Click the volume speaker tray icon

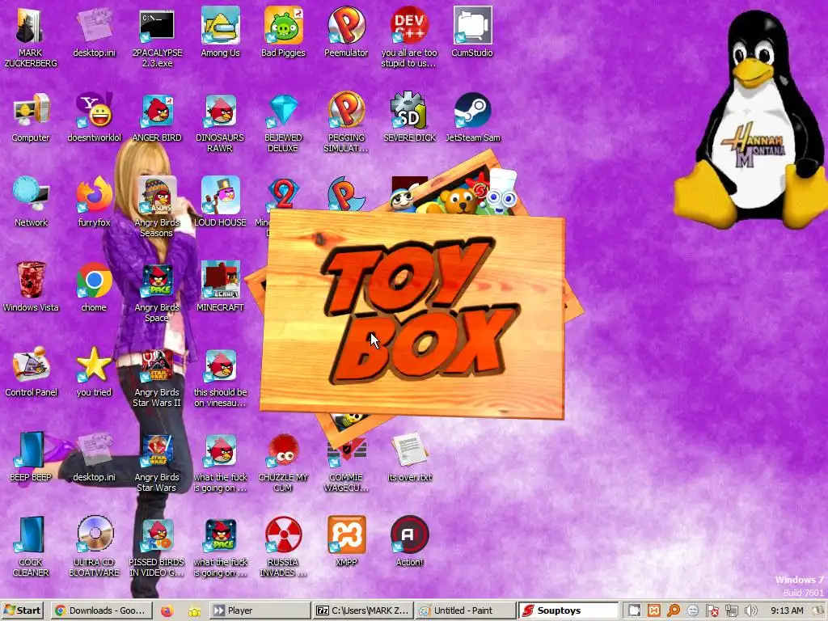750,611
